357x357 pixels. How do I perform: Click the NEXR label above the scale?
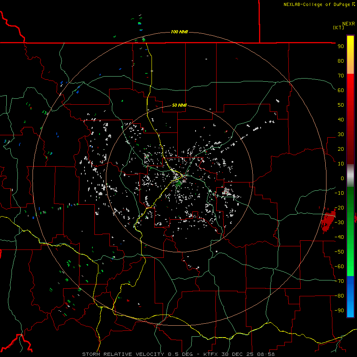coord(348,24)
